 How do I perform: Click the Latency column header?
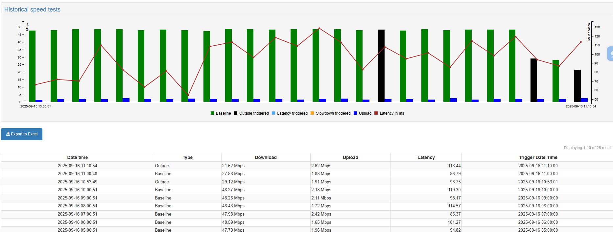426,157
